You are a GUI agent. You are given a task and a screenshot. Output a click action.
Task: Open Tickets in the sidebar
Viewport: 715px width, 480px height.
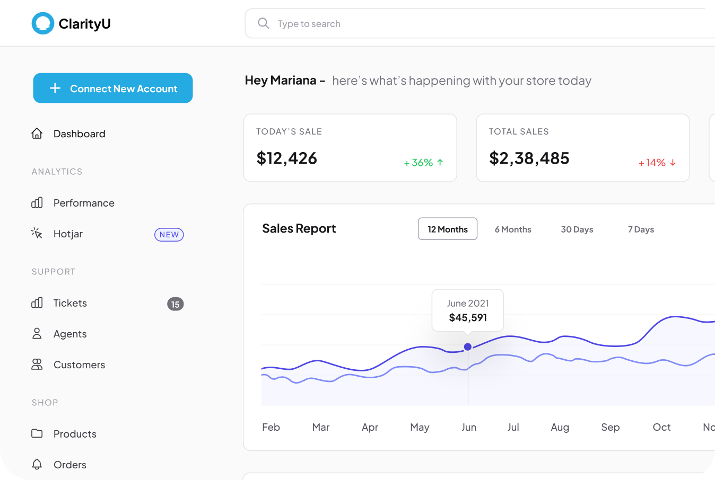pyautogui.click(x=70, y=303)
